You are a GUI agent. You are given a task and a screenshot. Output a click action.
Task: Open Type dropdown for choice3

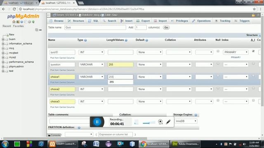(x=91, y=102)
